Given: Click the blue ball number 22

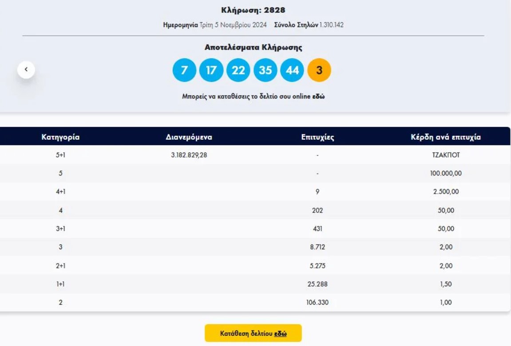Looking at the screenshot, I should (238, 71).
